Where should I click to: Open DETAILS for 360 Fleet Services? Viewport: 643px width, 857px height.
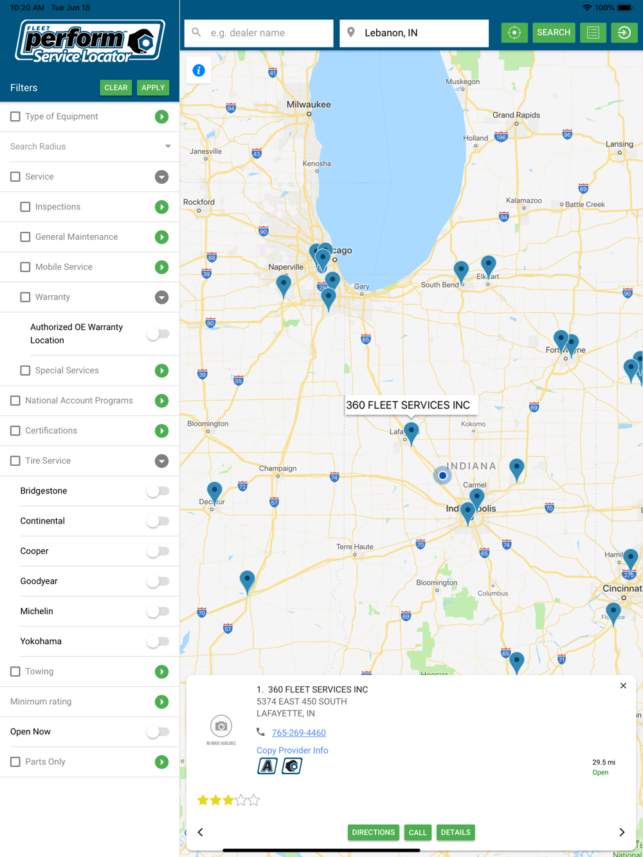tap(456, 833)
